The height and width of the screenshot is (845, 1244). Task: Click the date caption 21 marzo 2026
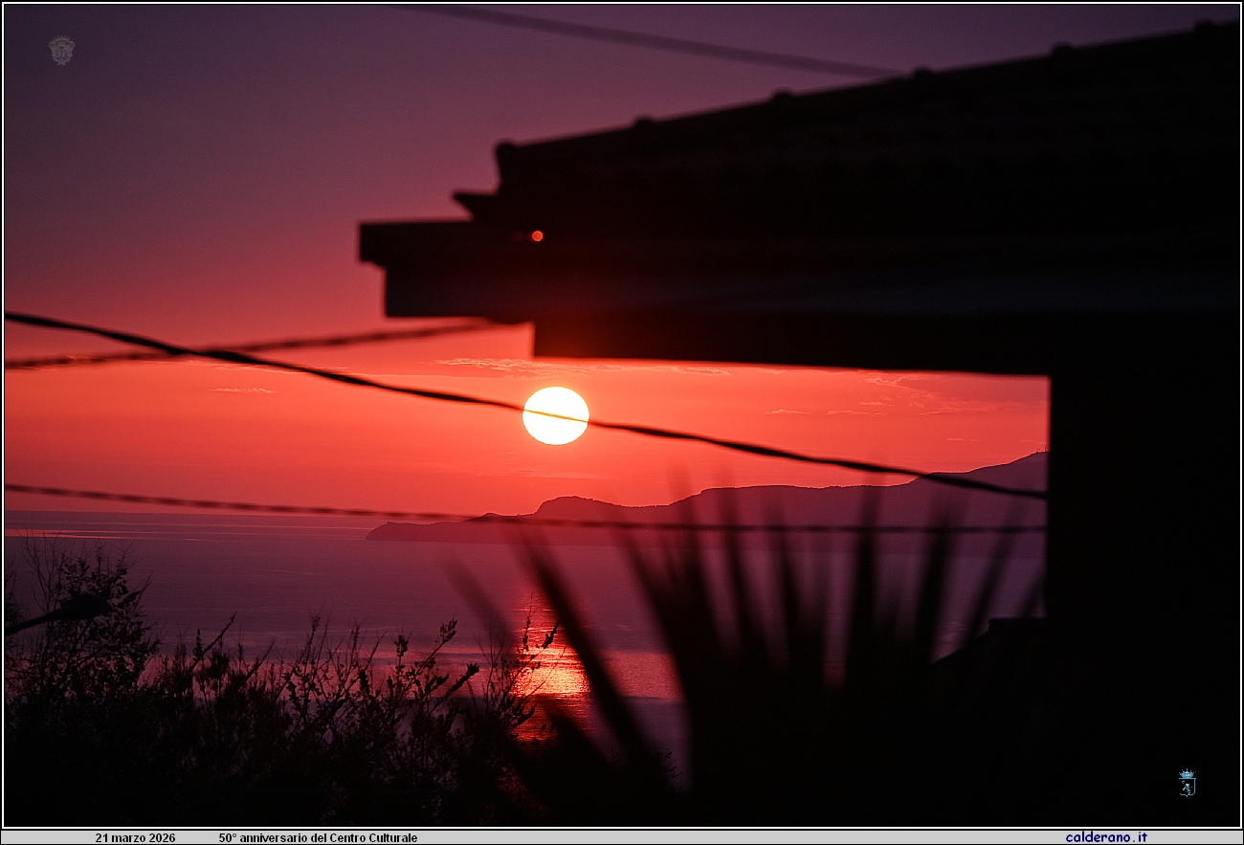(x=135, y=837)
